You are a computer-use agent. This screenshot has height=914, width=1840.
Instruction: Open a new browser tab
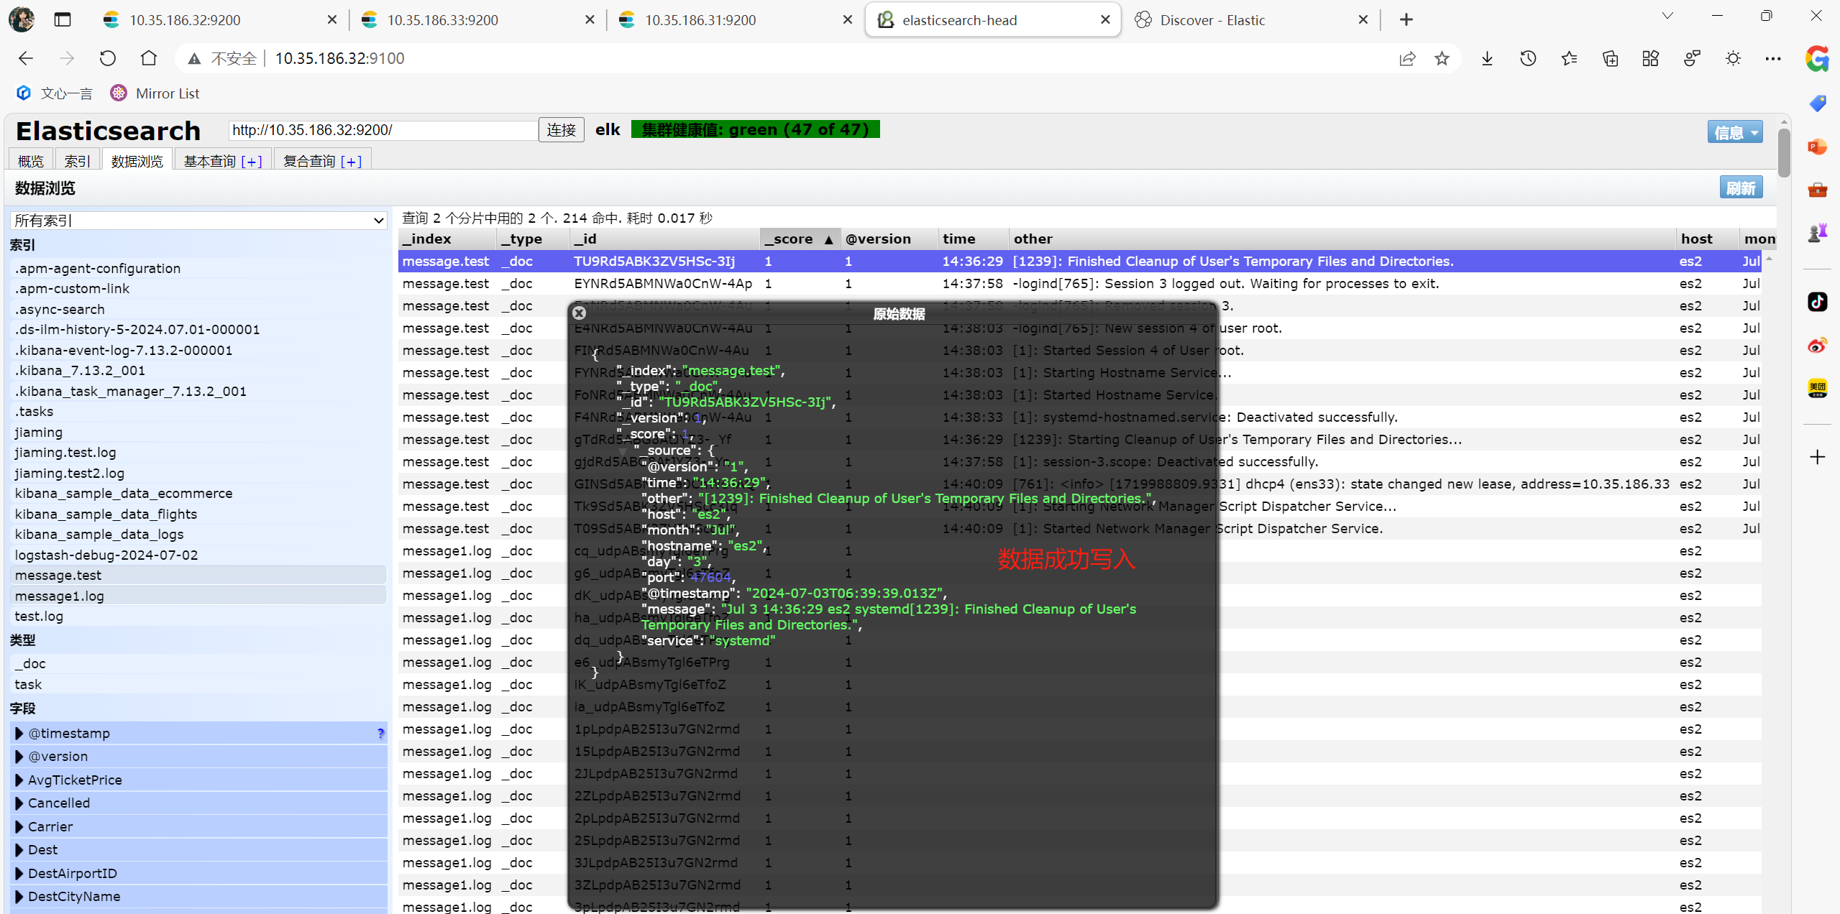[1406, 19]
